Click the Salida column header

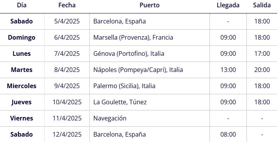click(x=262, y=5)
